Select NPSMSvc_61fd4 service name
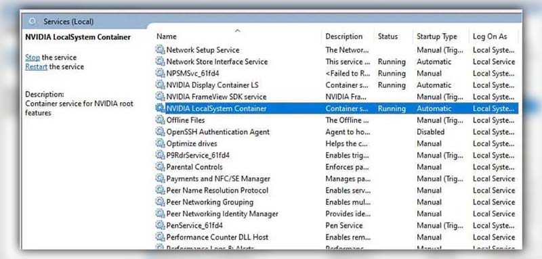 tap(192, 74)
